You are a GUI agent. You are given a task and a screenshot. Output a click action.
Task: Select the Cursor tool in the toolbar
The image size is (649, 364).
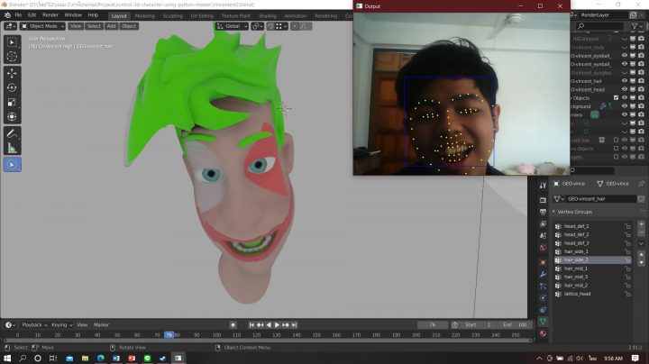(12, 56)
